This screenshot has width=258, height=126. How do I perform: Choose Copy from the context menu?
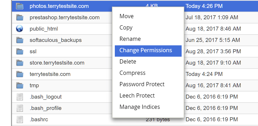click(x=126, y=28)
